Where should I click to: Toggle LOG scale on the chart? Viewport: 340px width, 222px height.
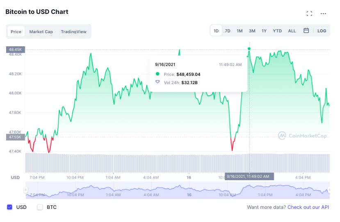click(x=322, y=31)
